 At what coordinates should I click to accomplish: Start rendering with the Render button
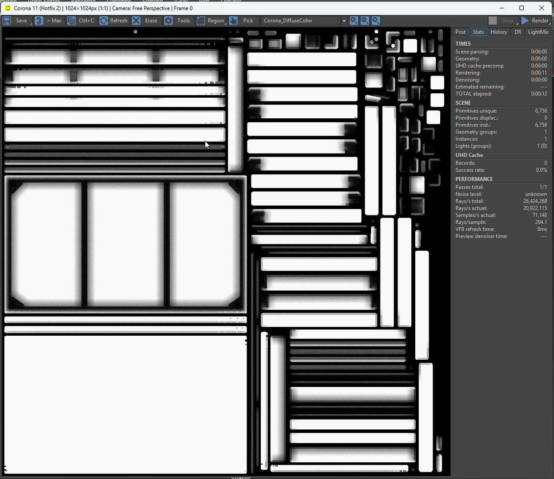pos(535,21)
